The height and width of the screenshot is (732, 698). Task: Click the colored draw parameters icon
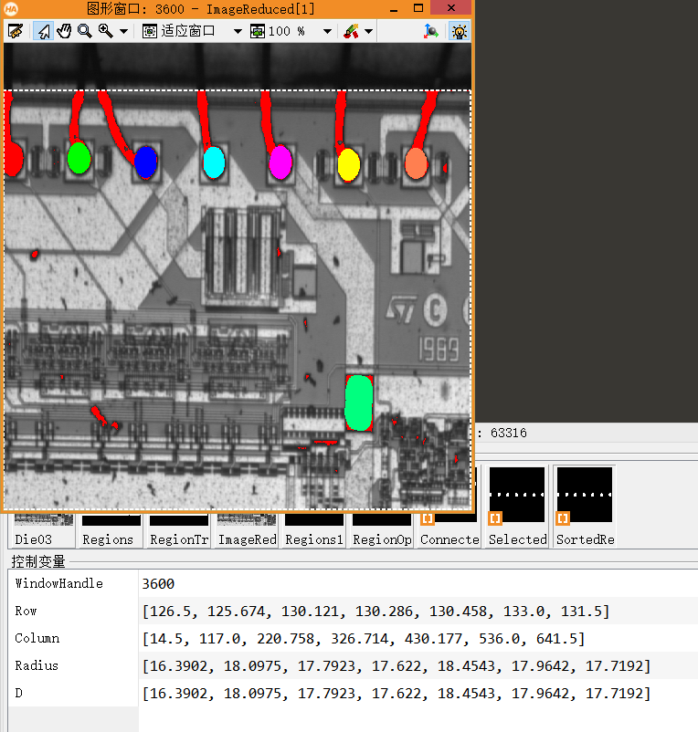point(351,31)
